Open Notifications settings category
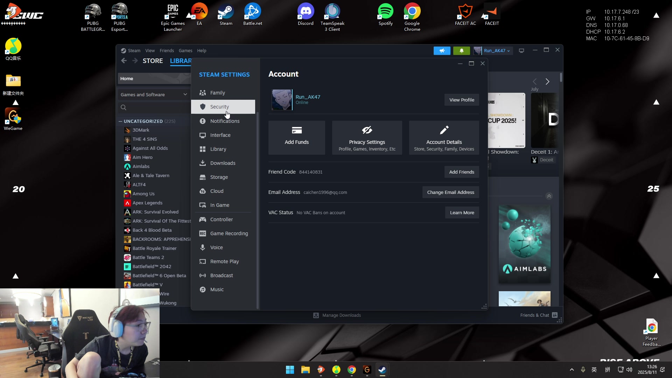This screenshot has height=378, width=672. (x=223, y=121)
